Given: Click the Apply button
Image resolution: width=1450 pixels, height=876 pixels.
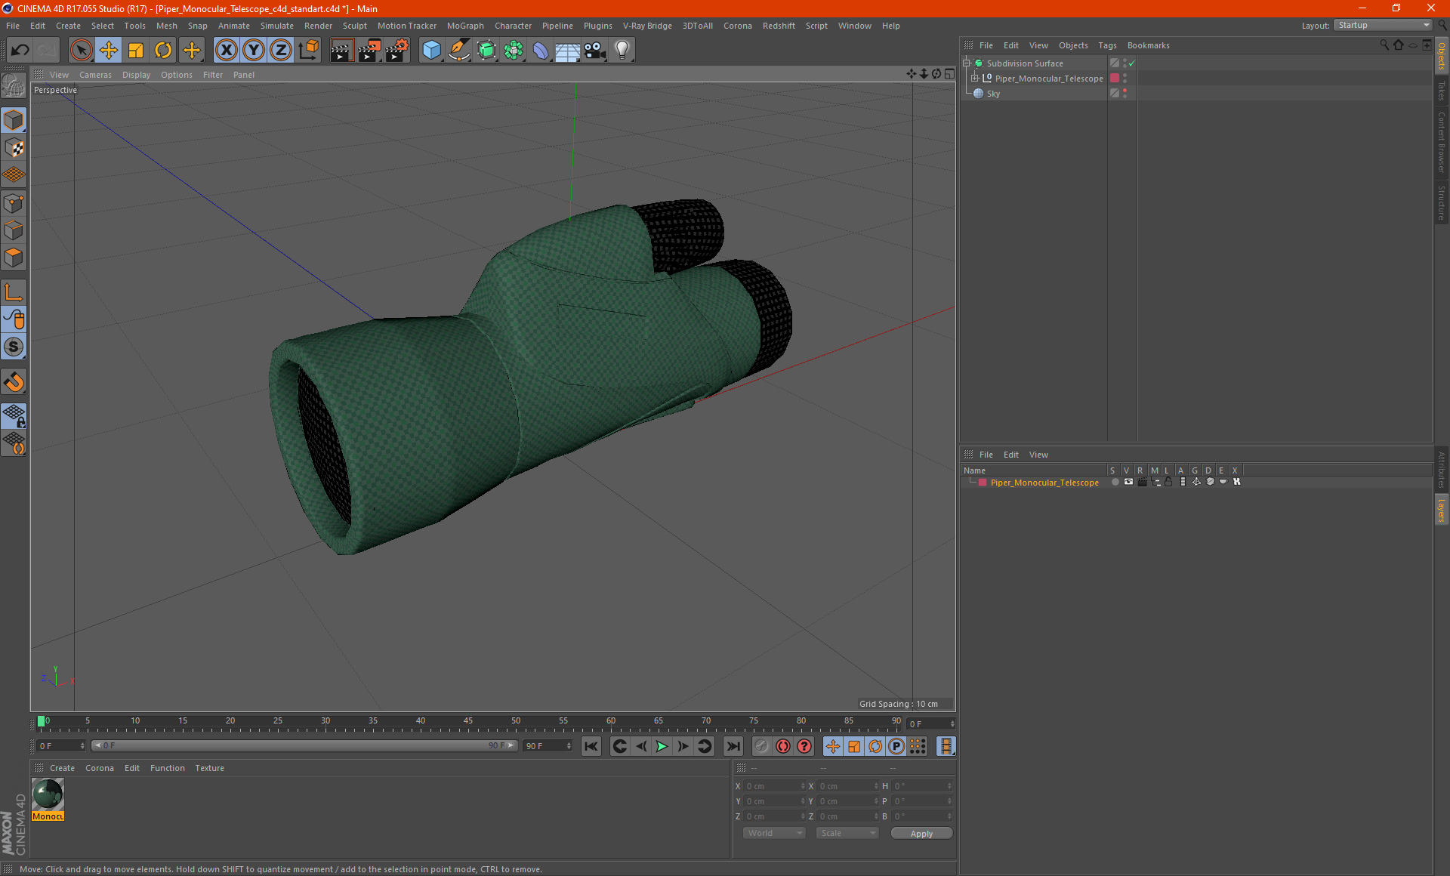Looking at the screenshot, I should [x=921, y=833].
